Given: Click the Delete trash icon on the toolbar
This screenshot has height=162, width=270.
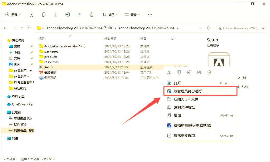Looking at the screenshot, I should click(91, 15).
